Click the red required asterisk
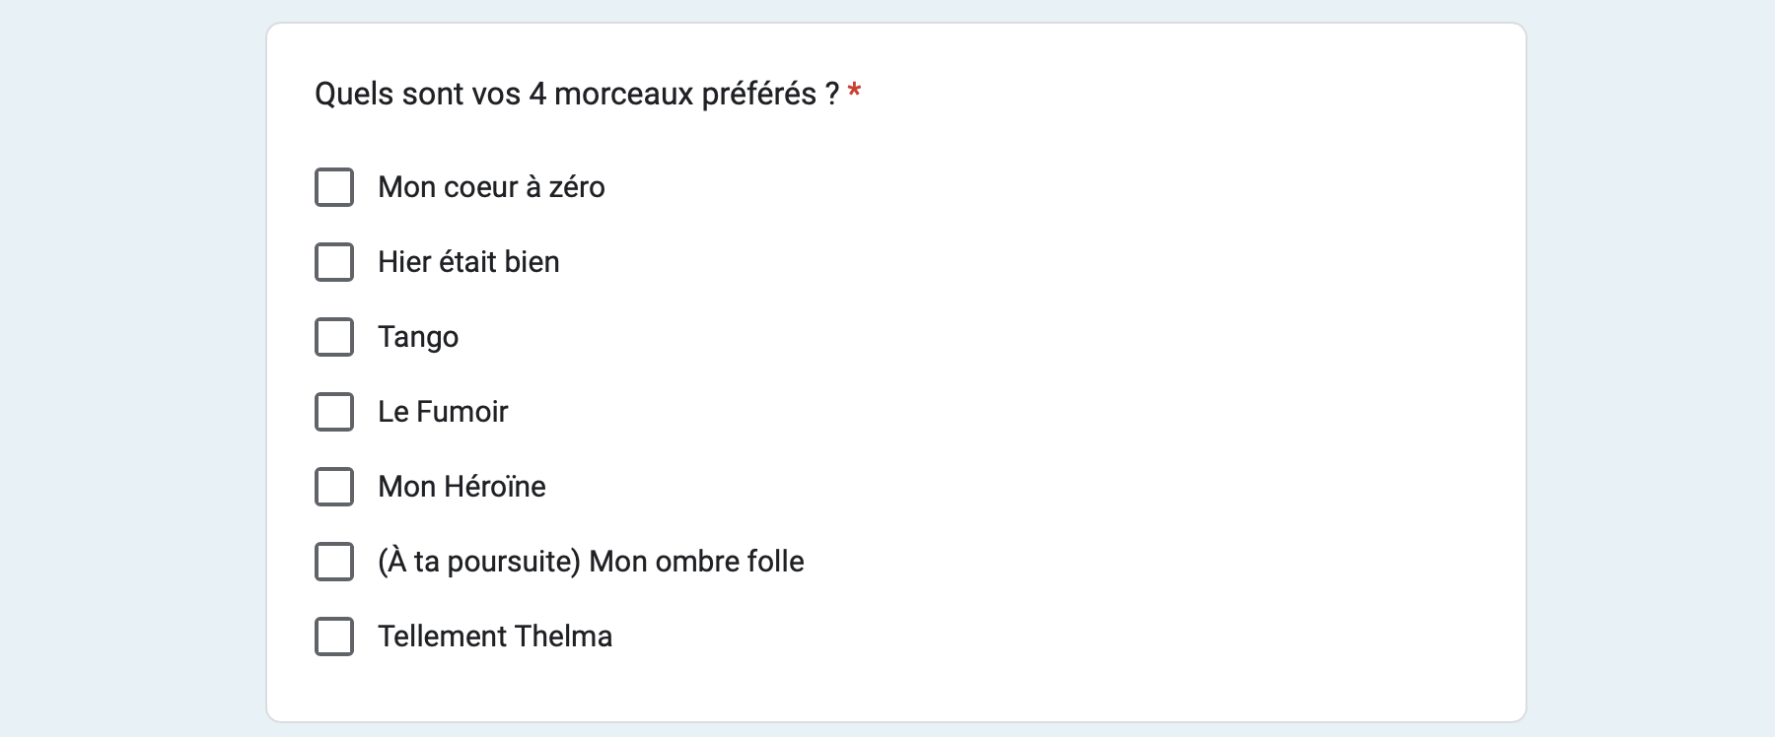 click(854, 92)
